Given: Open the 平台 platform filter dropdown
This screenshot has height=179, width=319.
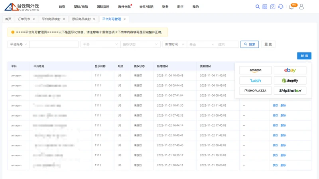Looking at the screenshot, I should (x=100, y=44).
